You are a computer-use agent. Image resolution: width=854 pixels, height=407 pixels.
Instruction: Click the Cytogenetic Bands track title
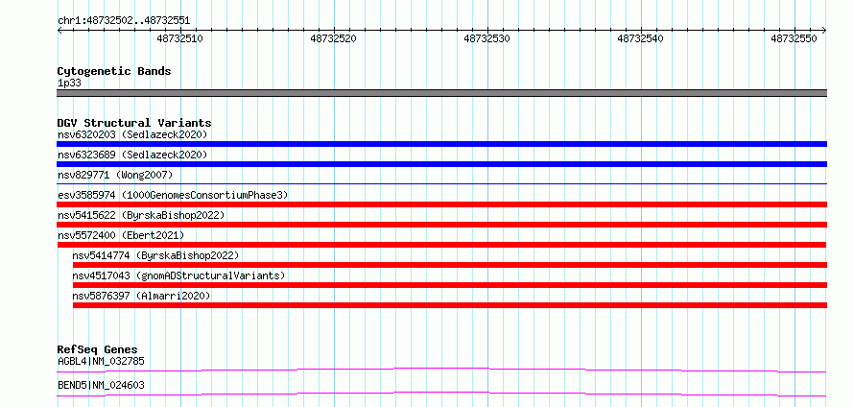114,71
